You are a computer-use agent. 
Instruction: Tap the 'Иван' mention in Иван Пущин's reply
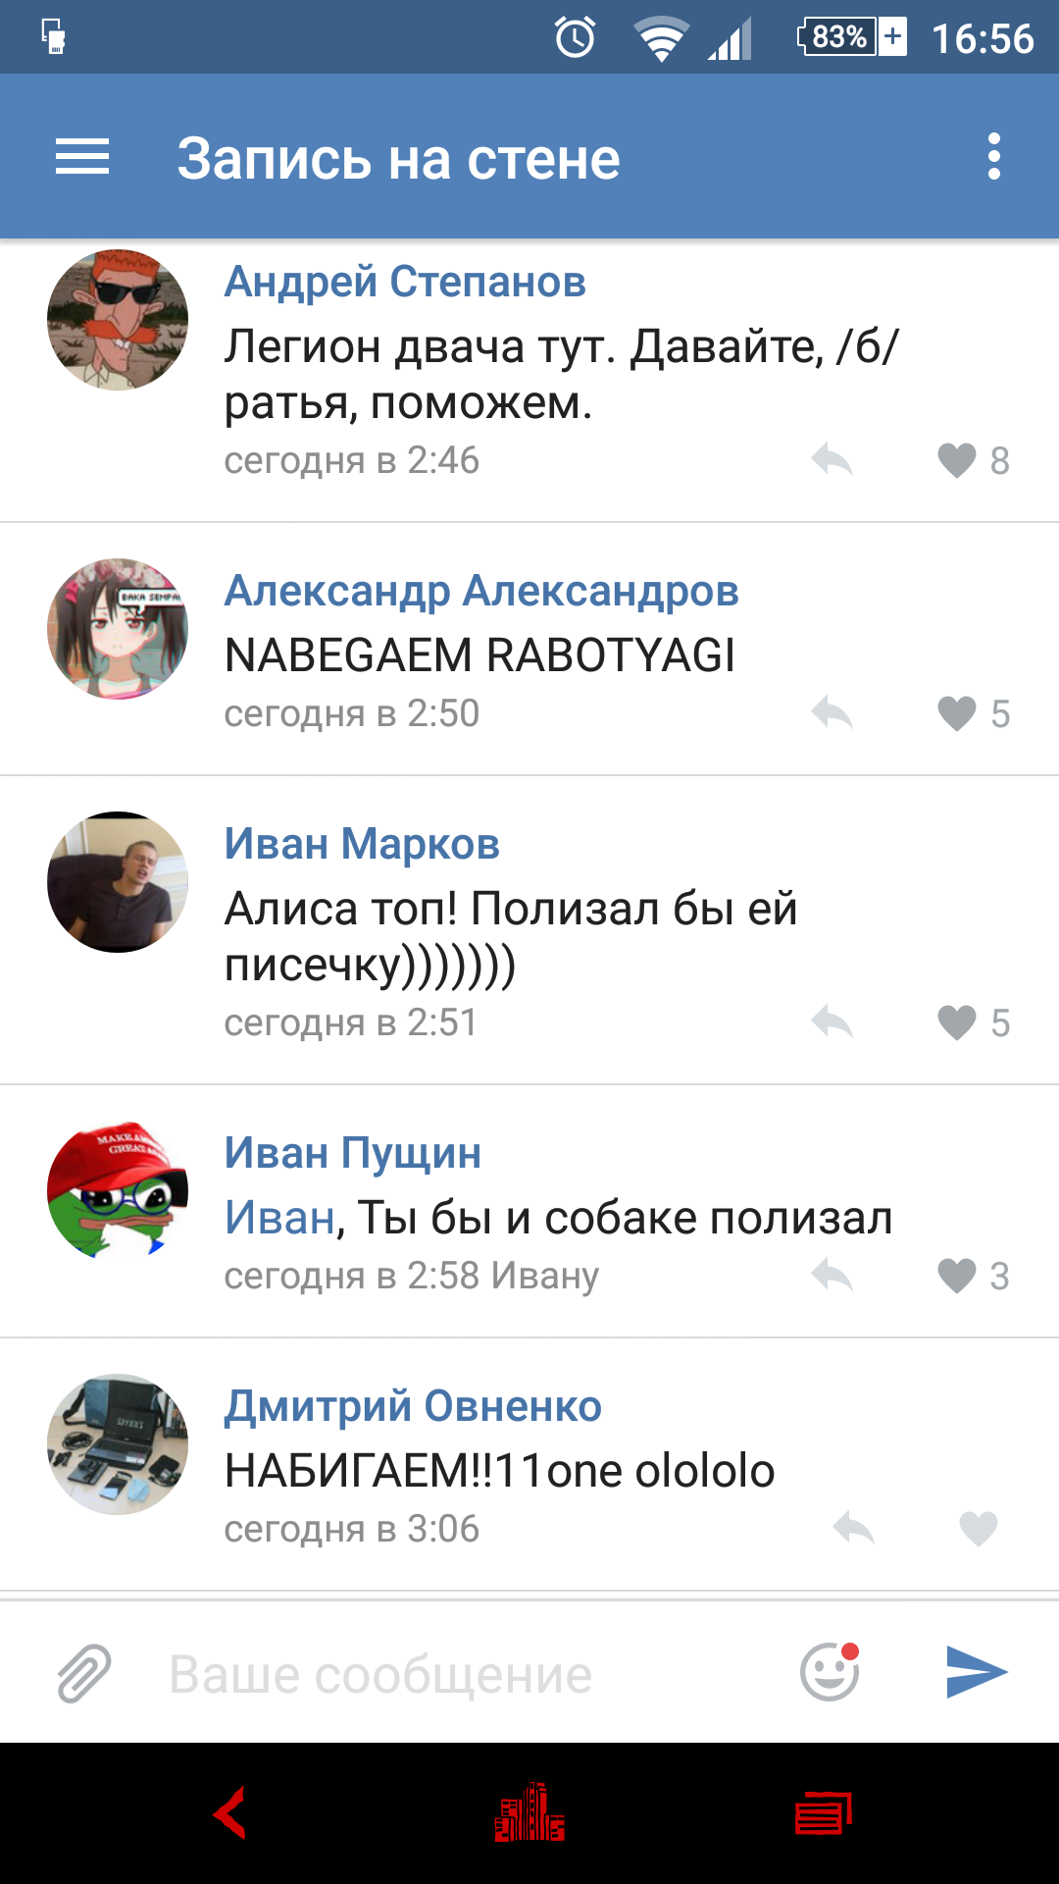pos(280,1218)
